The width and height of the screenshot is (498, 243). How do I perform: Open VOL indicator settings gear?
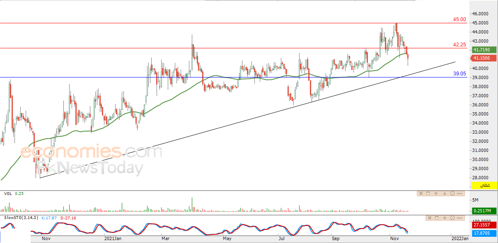452,193
